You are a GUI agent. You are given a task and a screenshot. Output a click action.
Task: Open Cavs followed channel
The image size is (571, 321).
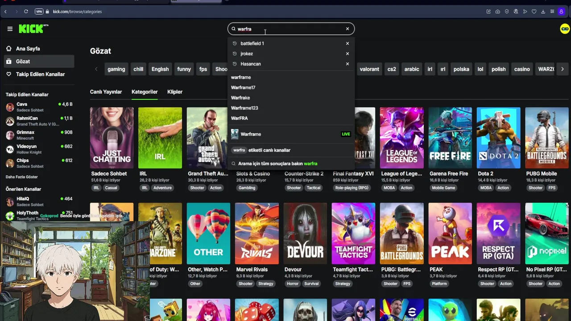click(39, 107)
